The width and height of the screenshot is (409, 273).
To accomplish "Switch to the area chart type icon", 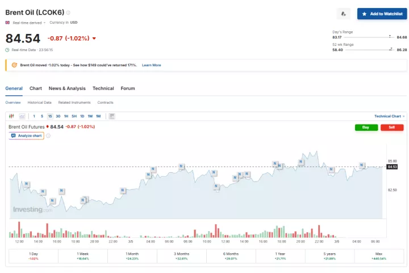I will (x=22, y=116).
